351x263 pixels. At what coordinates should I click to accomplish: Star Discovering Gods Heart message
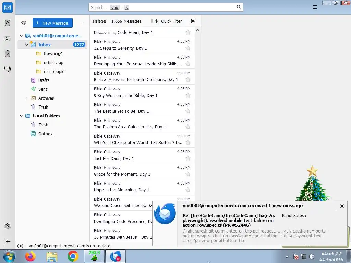point(188,33)
